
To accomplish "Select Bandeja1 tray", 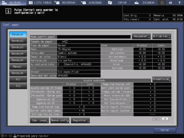I will click(18, 34).
